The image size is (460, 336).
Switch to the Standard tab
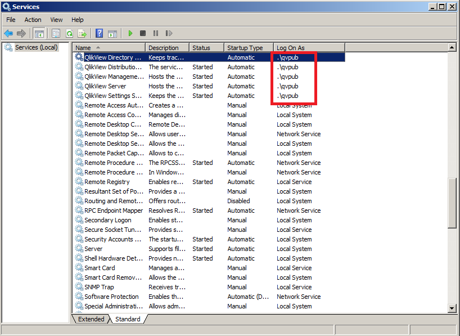click(x=128, y=319)
